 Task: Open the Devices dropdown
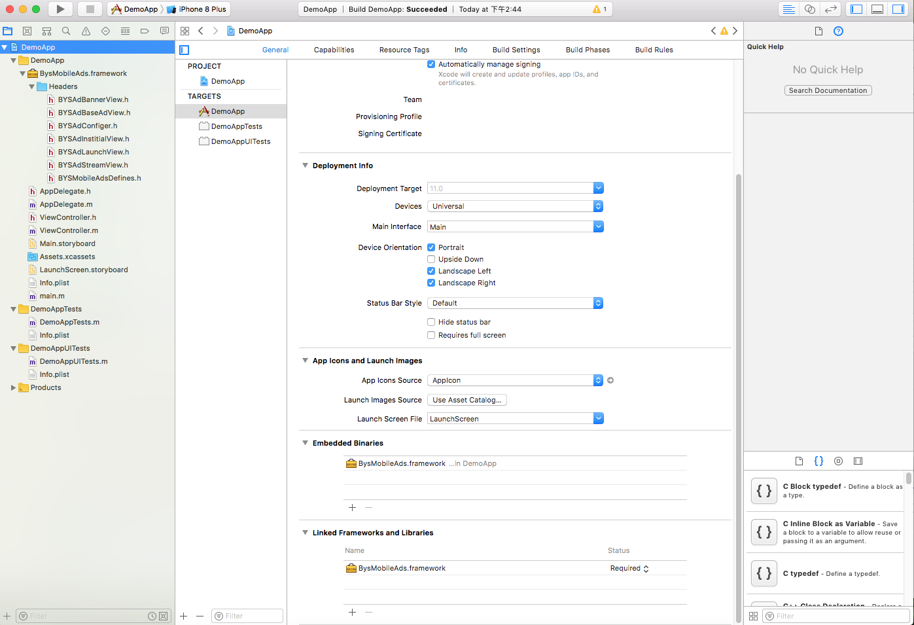point(515,206)
